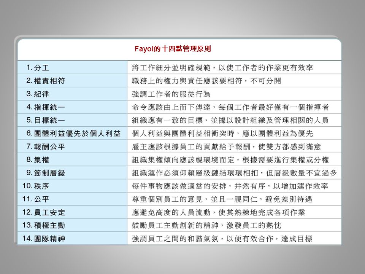Screen dimensions: 365x274
Task: Click the description beginning '組織運作必須仰賴層級鏈結'
Action: pos(235,173)
